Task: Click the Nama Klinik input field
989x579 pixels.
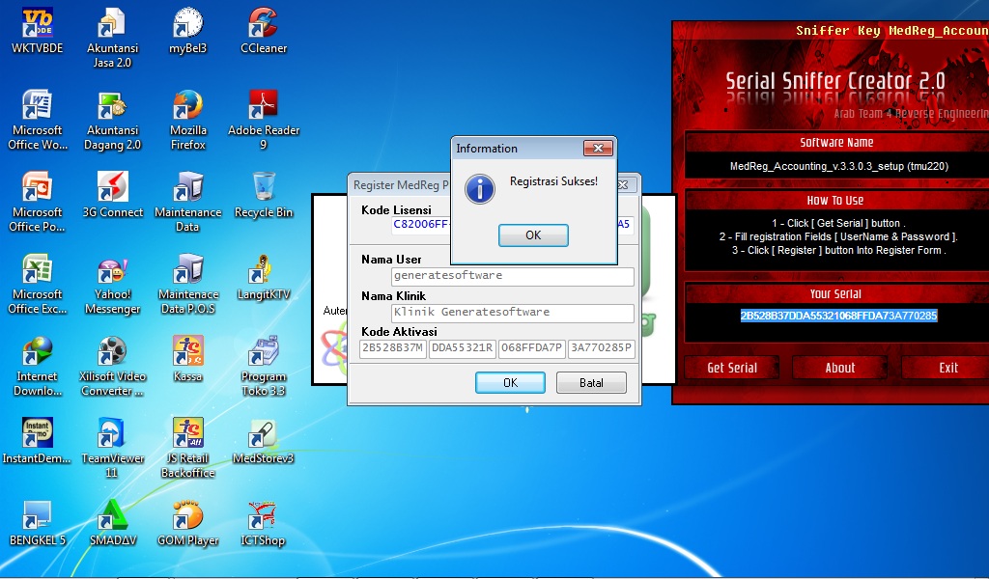Action: coord(512,313)
